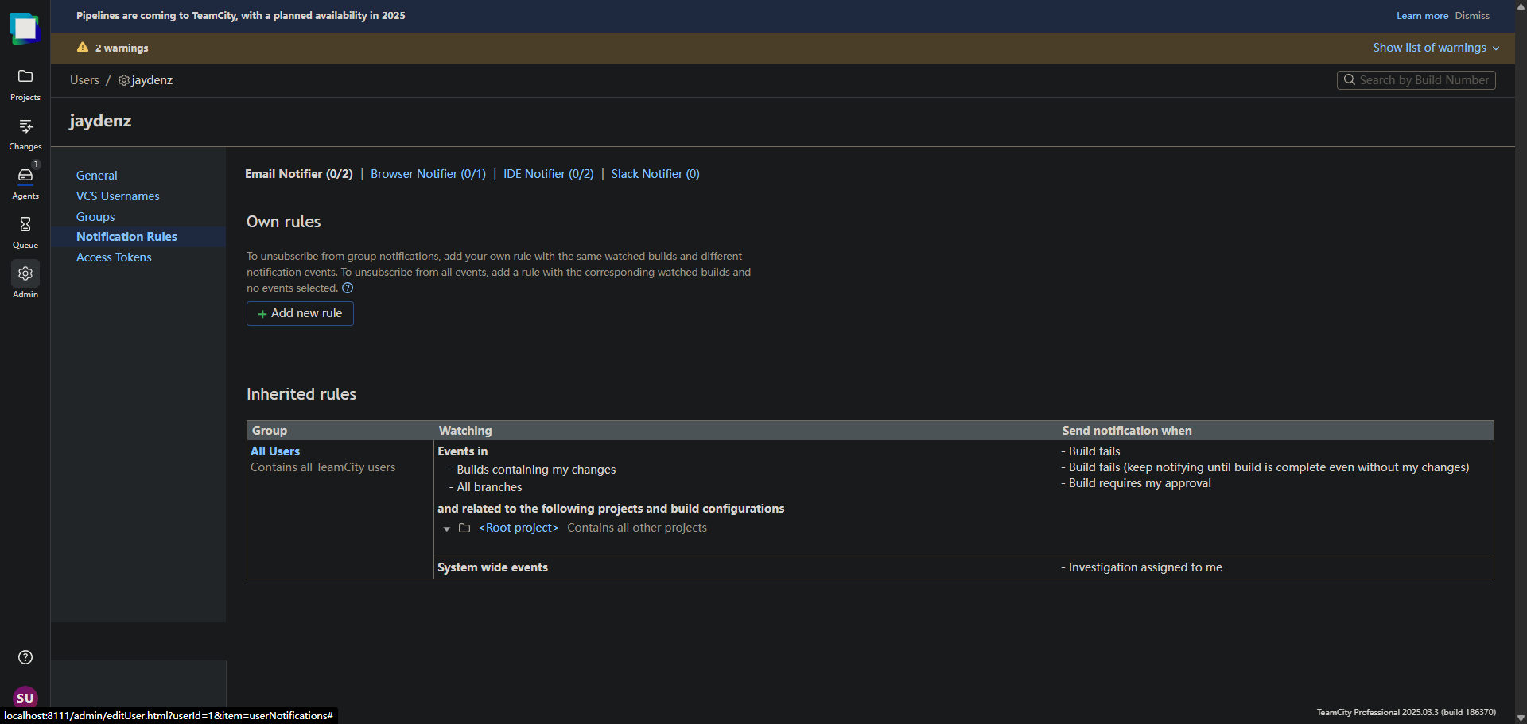Open jaydenz breadcrumb link
The image size is (1527, 724).
152,80
